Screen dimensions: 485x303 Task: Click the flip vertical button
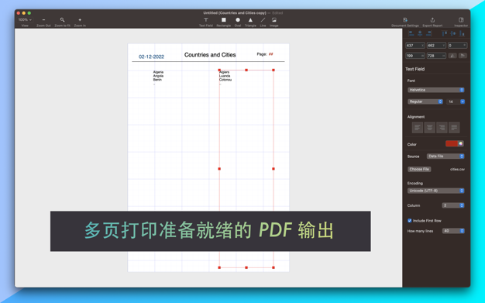pyautogui.click(x=463, y=56)
